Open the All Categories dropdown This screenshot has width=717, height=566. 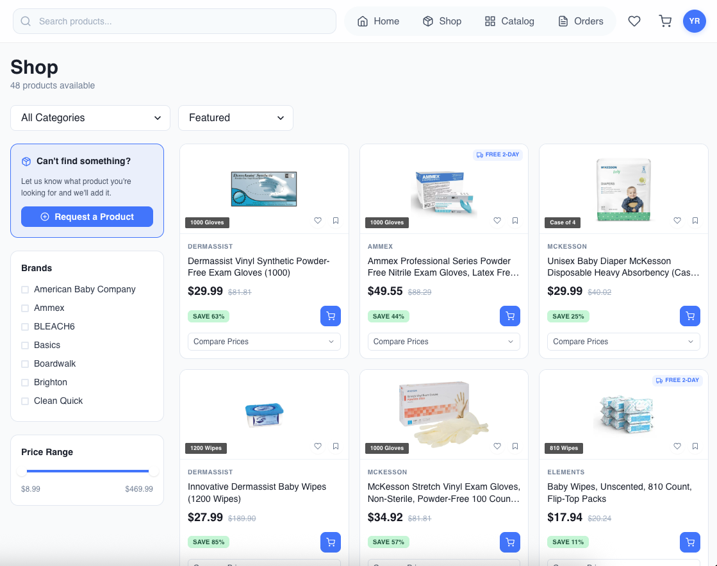click(x=90, y=118)
